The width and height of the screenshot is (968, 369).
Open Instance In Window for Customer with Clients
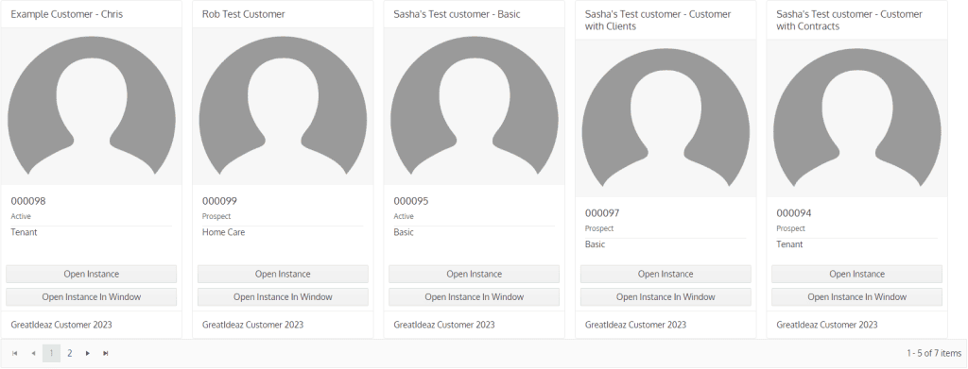point(665,297)
